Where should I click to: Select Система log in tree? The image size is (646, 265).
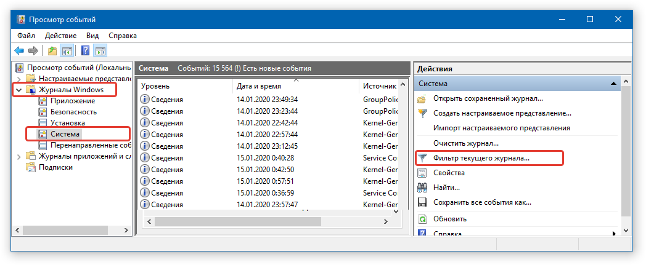(65, 134)
